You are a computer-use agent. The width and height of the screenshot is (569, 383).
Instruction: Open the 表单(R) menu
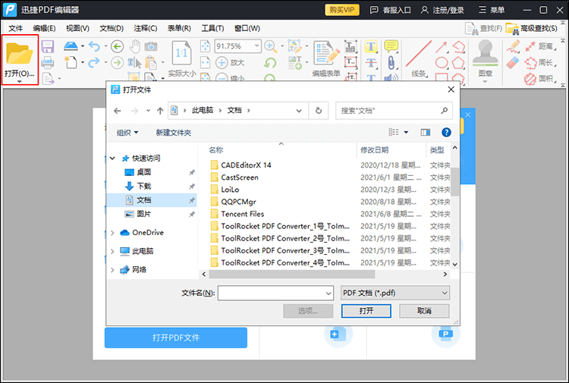179,28
